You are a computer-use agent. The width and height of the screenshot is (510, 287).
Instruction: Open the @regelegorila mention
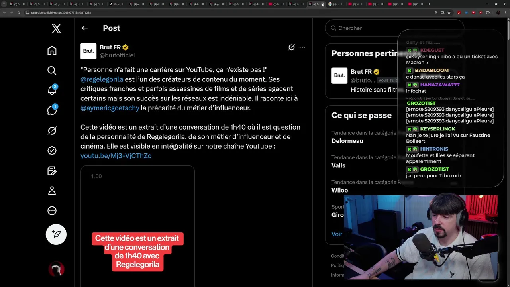click(x=102, y=79)
